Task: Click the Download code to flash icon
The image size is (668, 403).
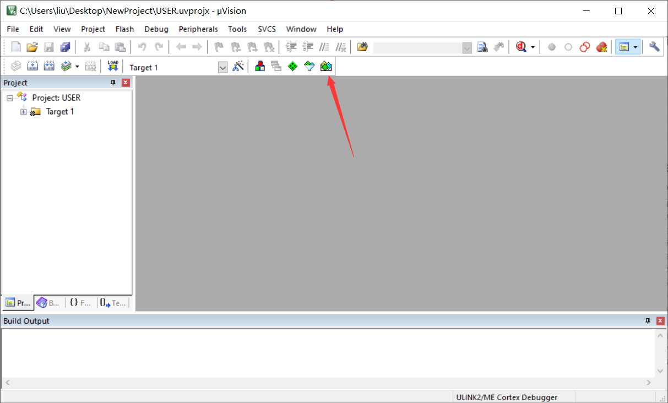Action: [113, 66]
